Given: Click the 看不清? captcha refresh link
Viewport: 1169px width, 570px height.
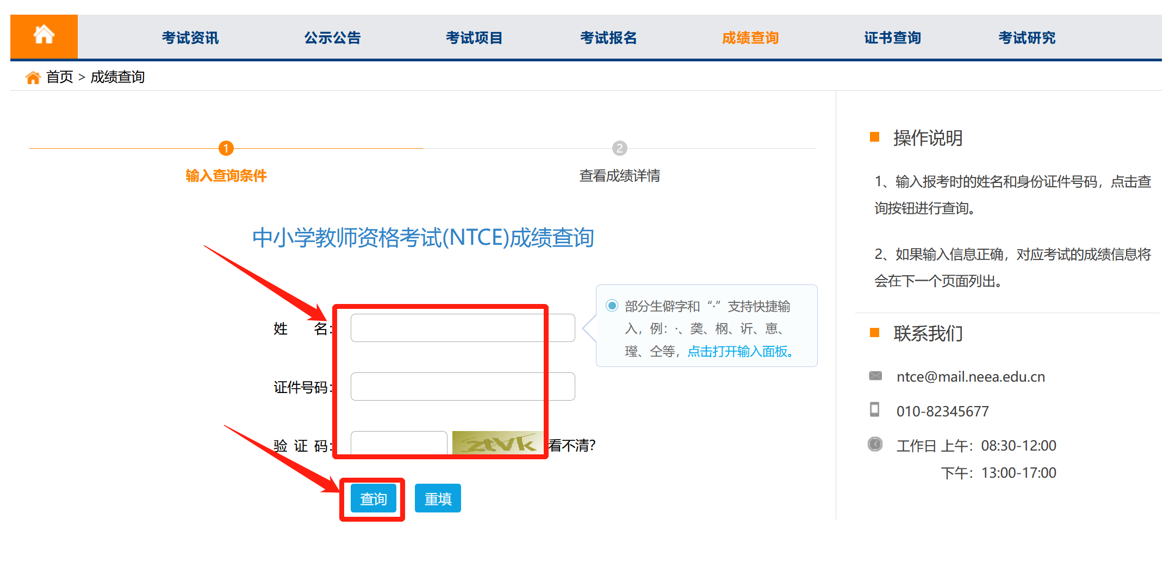Looking at the screenshot, I should (x=572, y=446).
